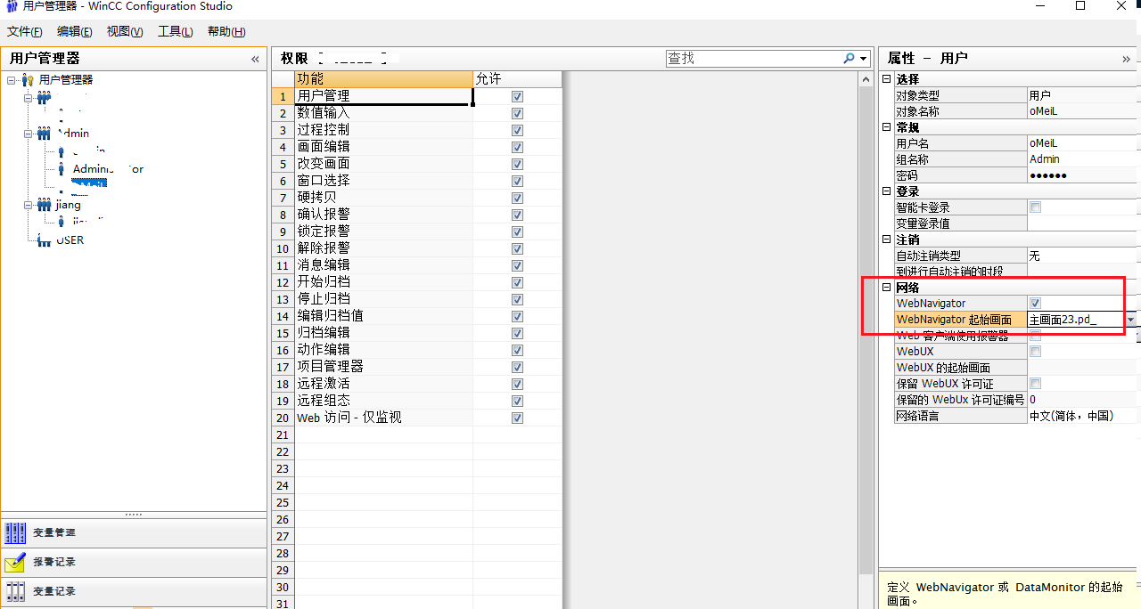Collapse the Admin group tree node
1141x609 pixels.
[x=28, y=134]
